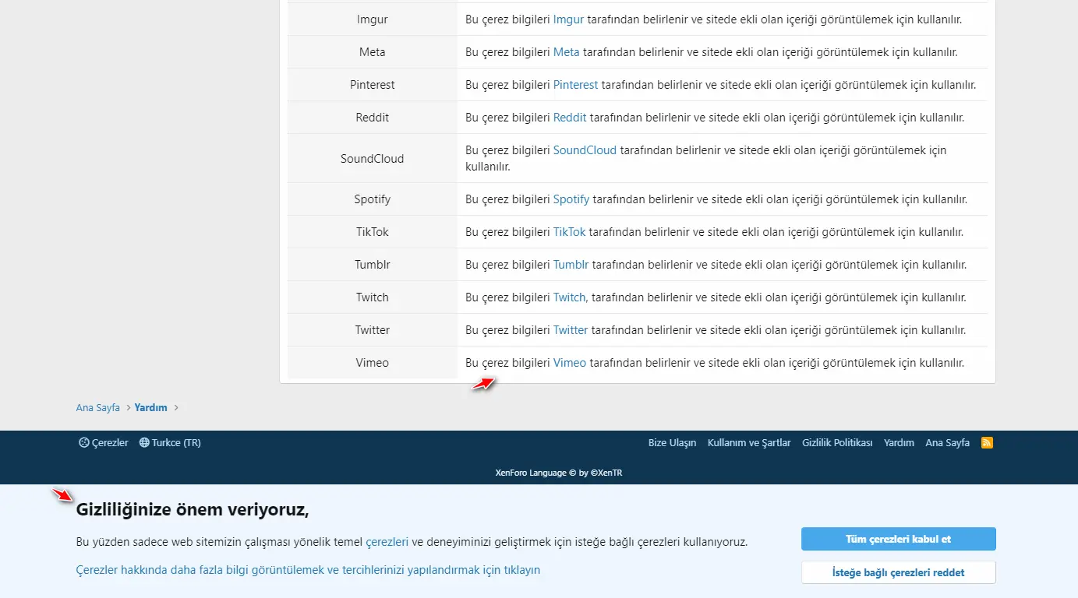
Task: Reject optional cookies with İsteğe bağlı çerezleri reddet
Action: [x=898, y=572]
